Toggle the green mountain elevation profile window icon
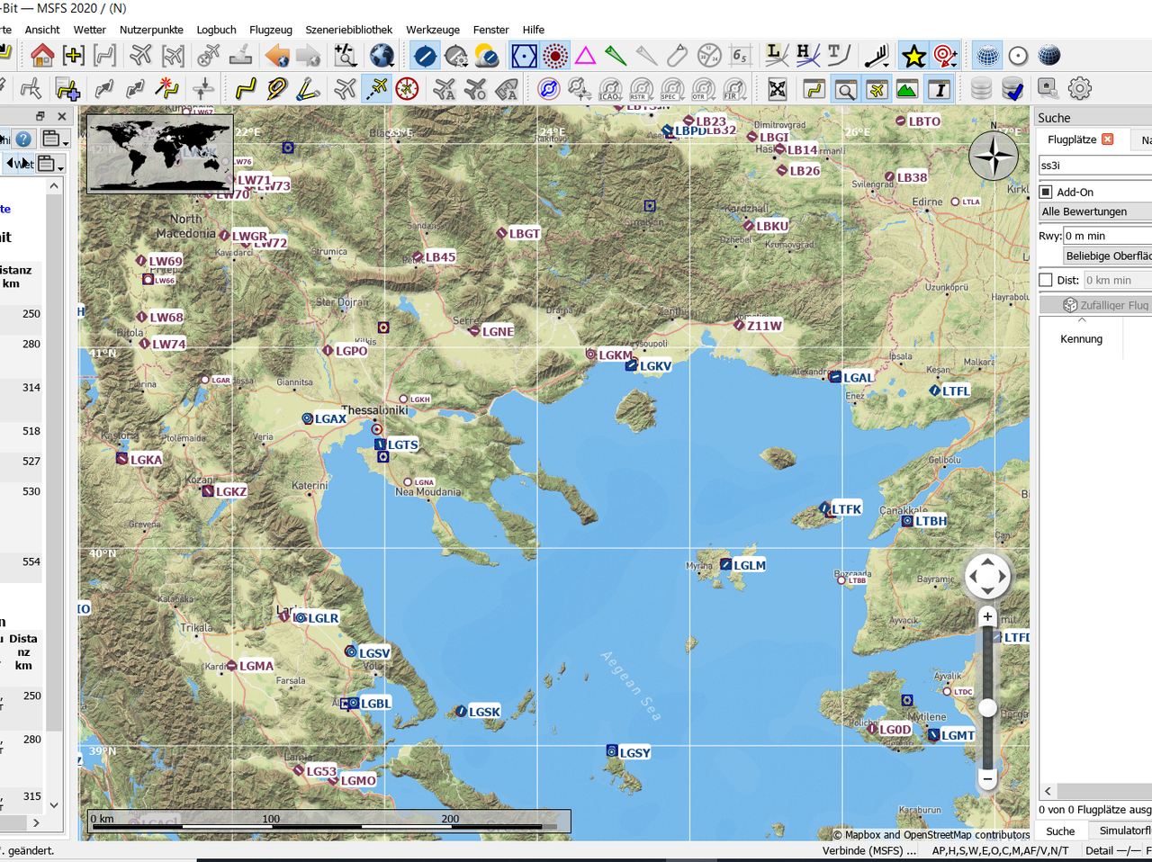The width and height of the screenshot is (1152, 862). point(906,88)
